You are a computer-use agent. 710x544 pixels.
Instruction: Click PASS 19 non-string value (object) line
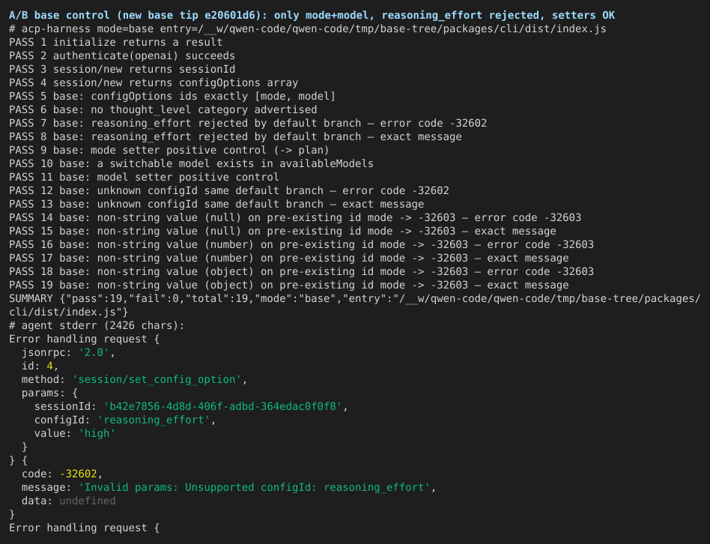(x=289, y=285)
